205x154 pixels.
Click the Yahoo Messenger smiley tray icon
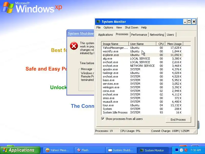[x=181, y=150]
